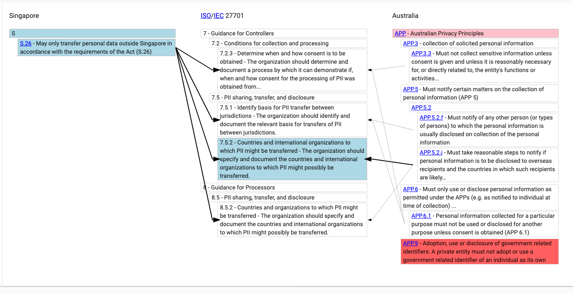The height and width of the screenshot is (294, 573).
Task: Click the APP.5 notify certain matters description
Action: (473, 93)
